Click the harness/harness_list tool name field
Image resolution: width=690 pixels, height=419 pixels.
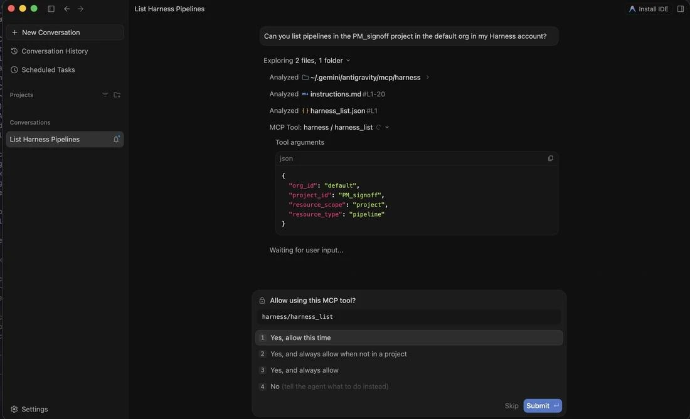[409, 317]
